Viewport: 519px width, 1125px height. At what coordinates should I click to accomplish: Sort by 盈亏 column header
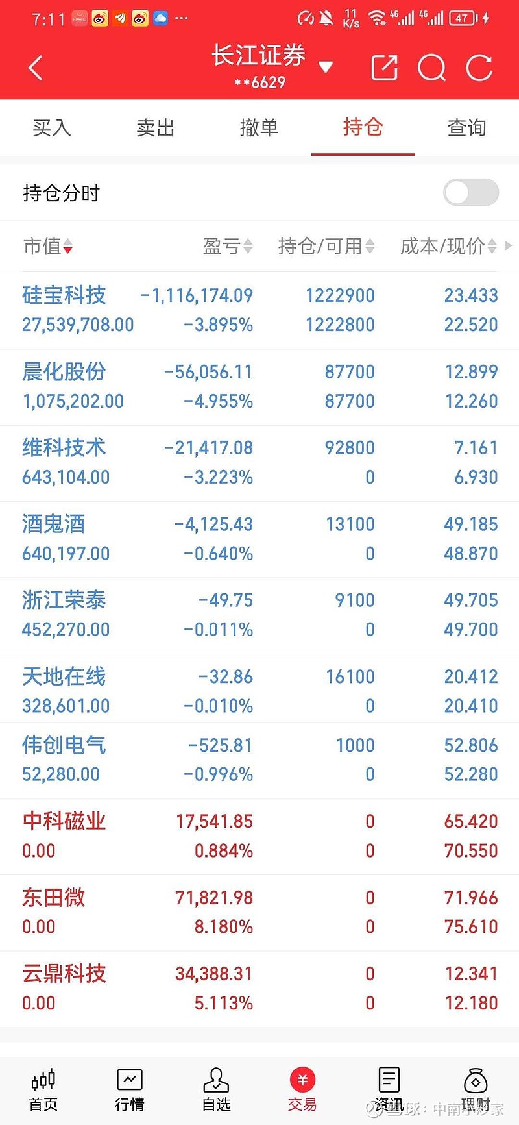(x=228, y=246)
